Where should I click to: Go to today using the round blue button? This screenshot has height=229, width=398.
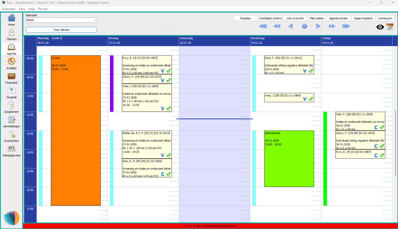(x=304, y=26)
